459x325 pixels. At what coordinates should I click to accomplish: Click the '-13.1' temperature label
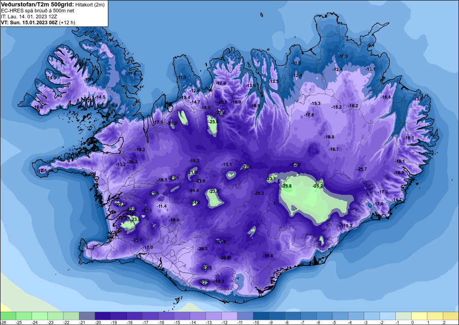[x=370, y=69]
